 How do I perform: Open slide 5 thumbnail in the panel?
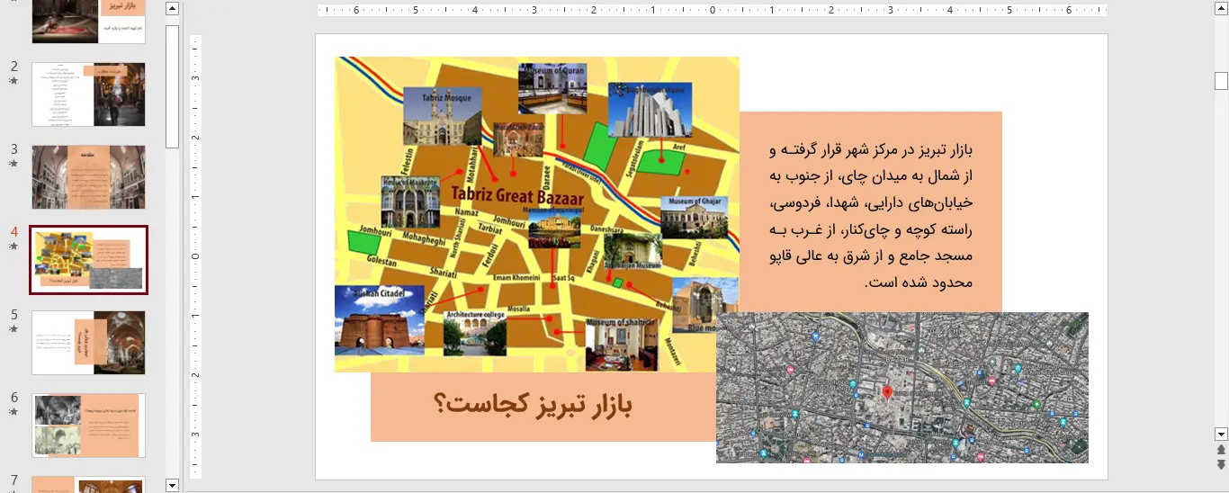(88, 343)
